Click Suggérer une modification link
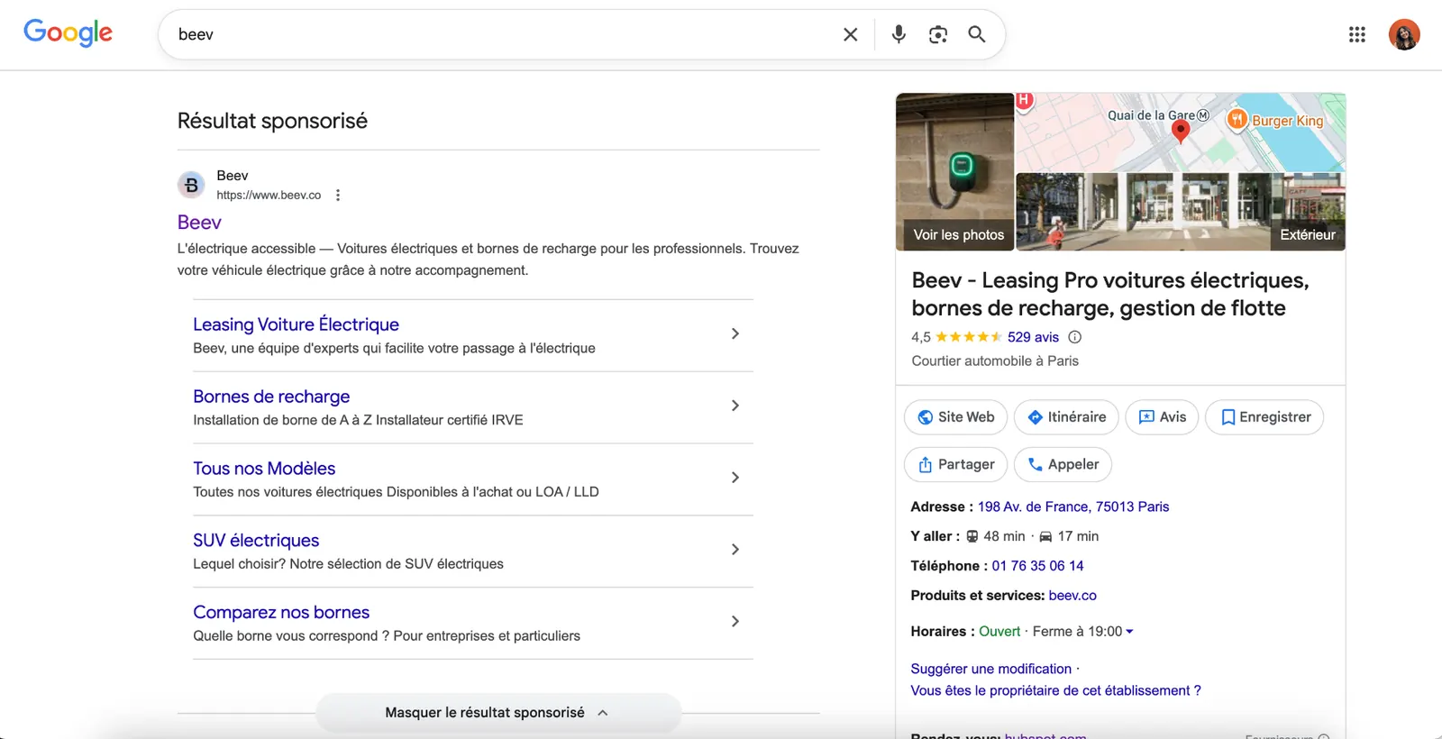The width and height of the screenshot is (1442, 739). tap(990, 669)
